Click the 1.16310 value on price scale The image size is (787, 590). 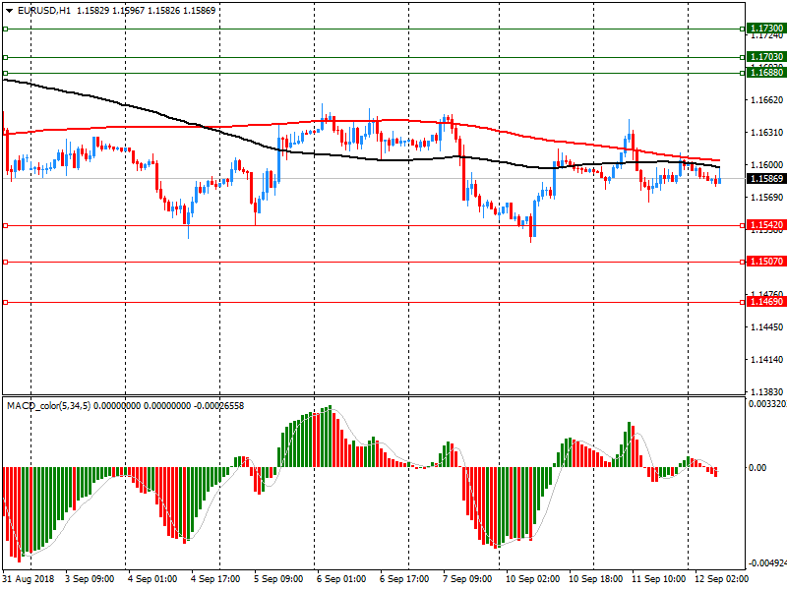(764, 133)
